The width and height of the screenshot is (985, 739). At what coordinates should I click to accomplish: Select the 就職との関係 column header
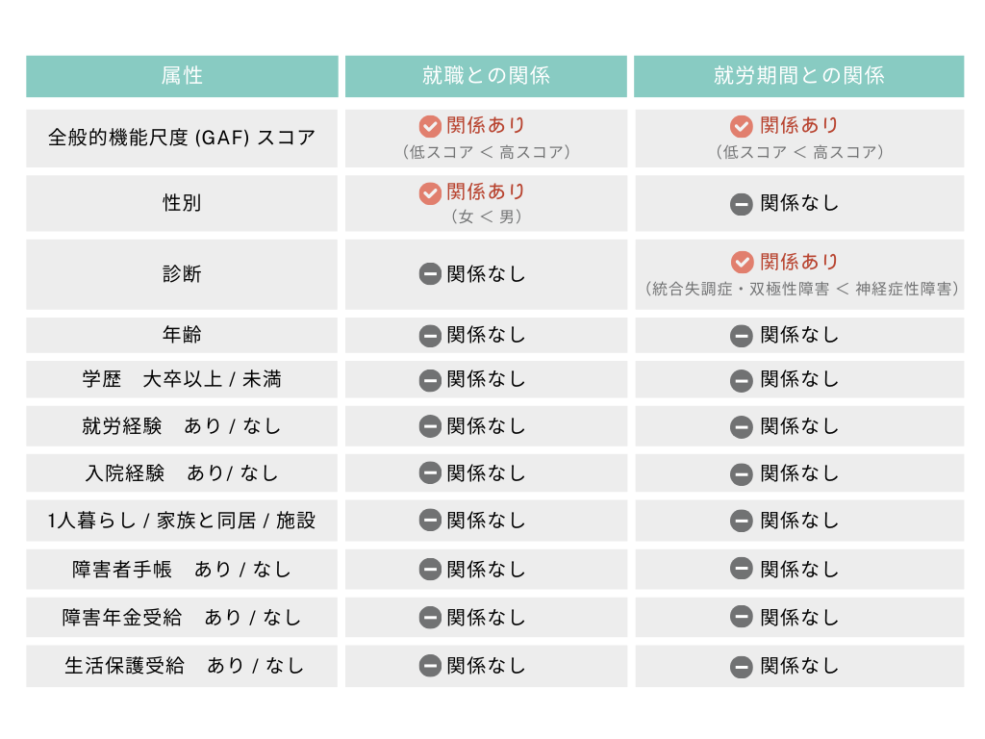(x=486, y=76)
